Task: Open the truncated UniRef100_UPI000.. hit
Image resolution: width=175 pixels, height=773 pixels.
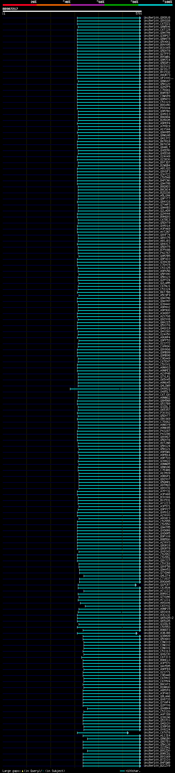Action: (158, 78)
